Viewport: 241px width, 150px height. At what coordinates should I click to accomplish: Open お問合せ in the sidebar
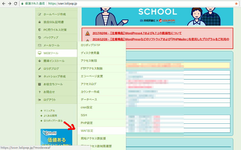point(56,92)
